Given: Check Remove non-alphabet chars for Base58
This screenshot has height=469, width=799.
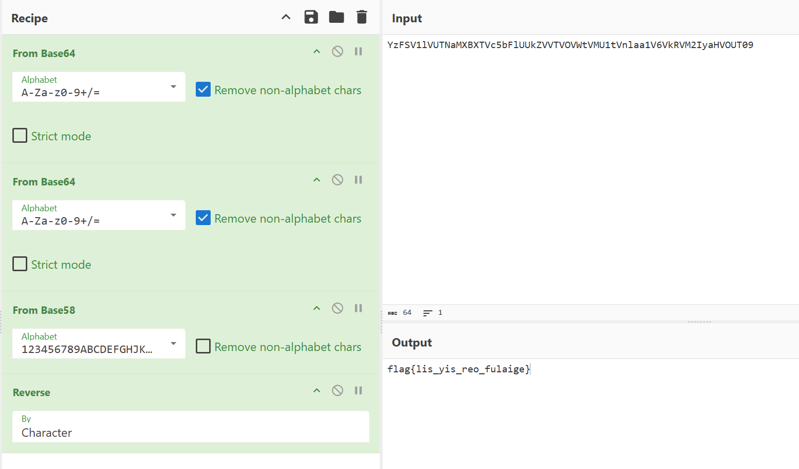Looking at the screenshot, I should click(x=203, y=346).
